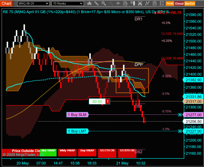The image size is (204, 167).
Task: Open the data box document icon
Action: 125,4
